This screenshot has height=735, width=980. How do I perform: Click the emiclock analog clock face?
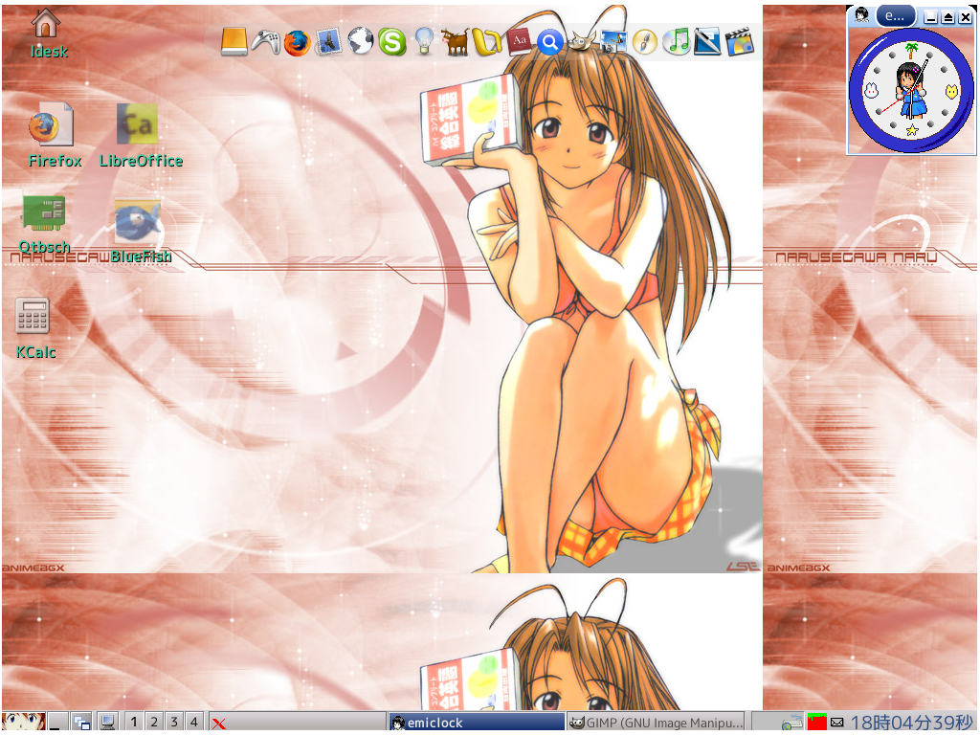911,90
